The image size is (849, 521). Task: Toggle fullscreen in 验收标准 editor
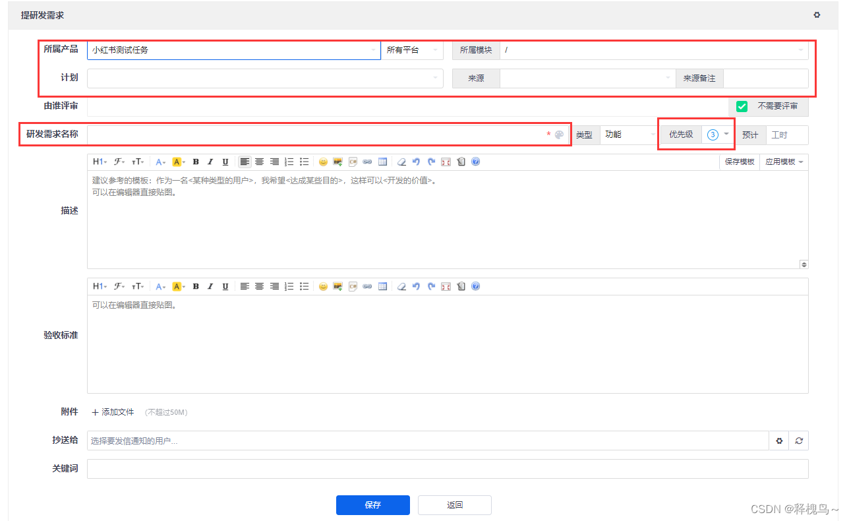[446, 286]
